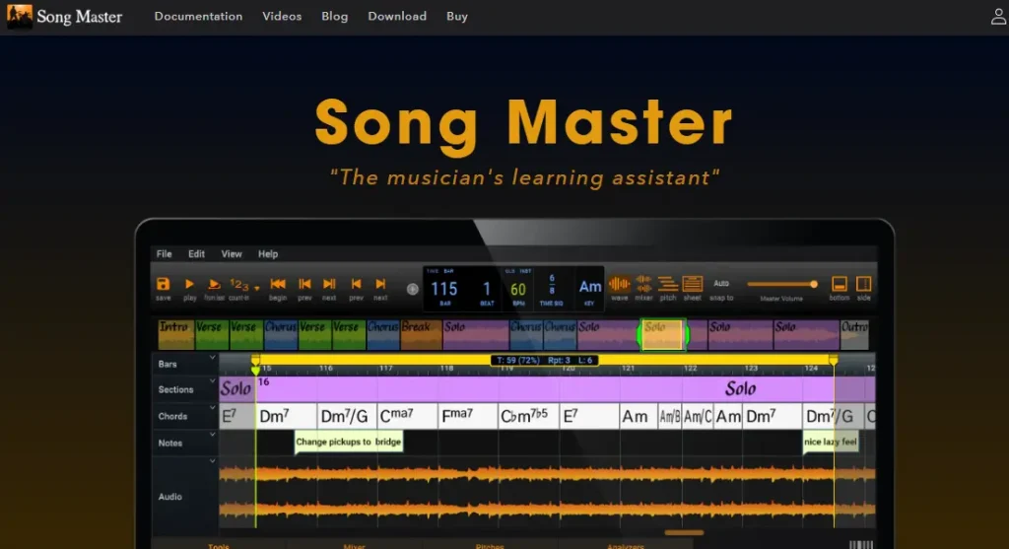This screenshot has height=549, width=1009.
Task: Open the Documentation page link
Action: [198, 16]
